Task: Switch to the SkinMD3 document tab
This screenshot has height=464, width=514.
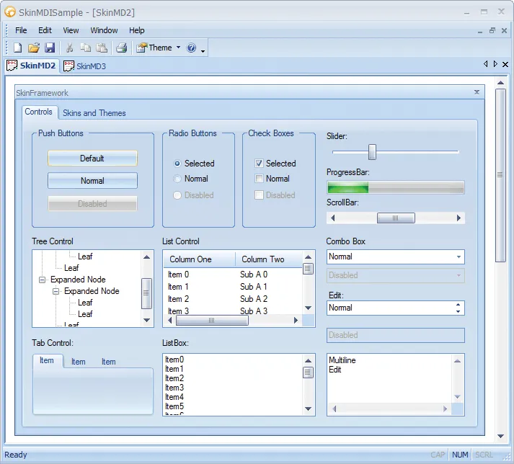Action: coord(85,66)
